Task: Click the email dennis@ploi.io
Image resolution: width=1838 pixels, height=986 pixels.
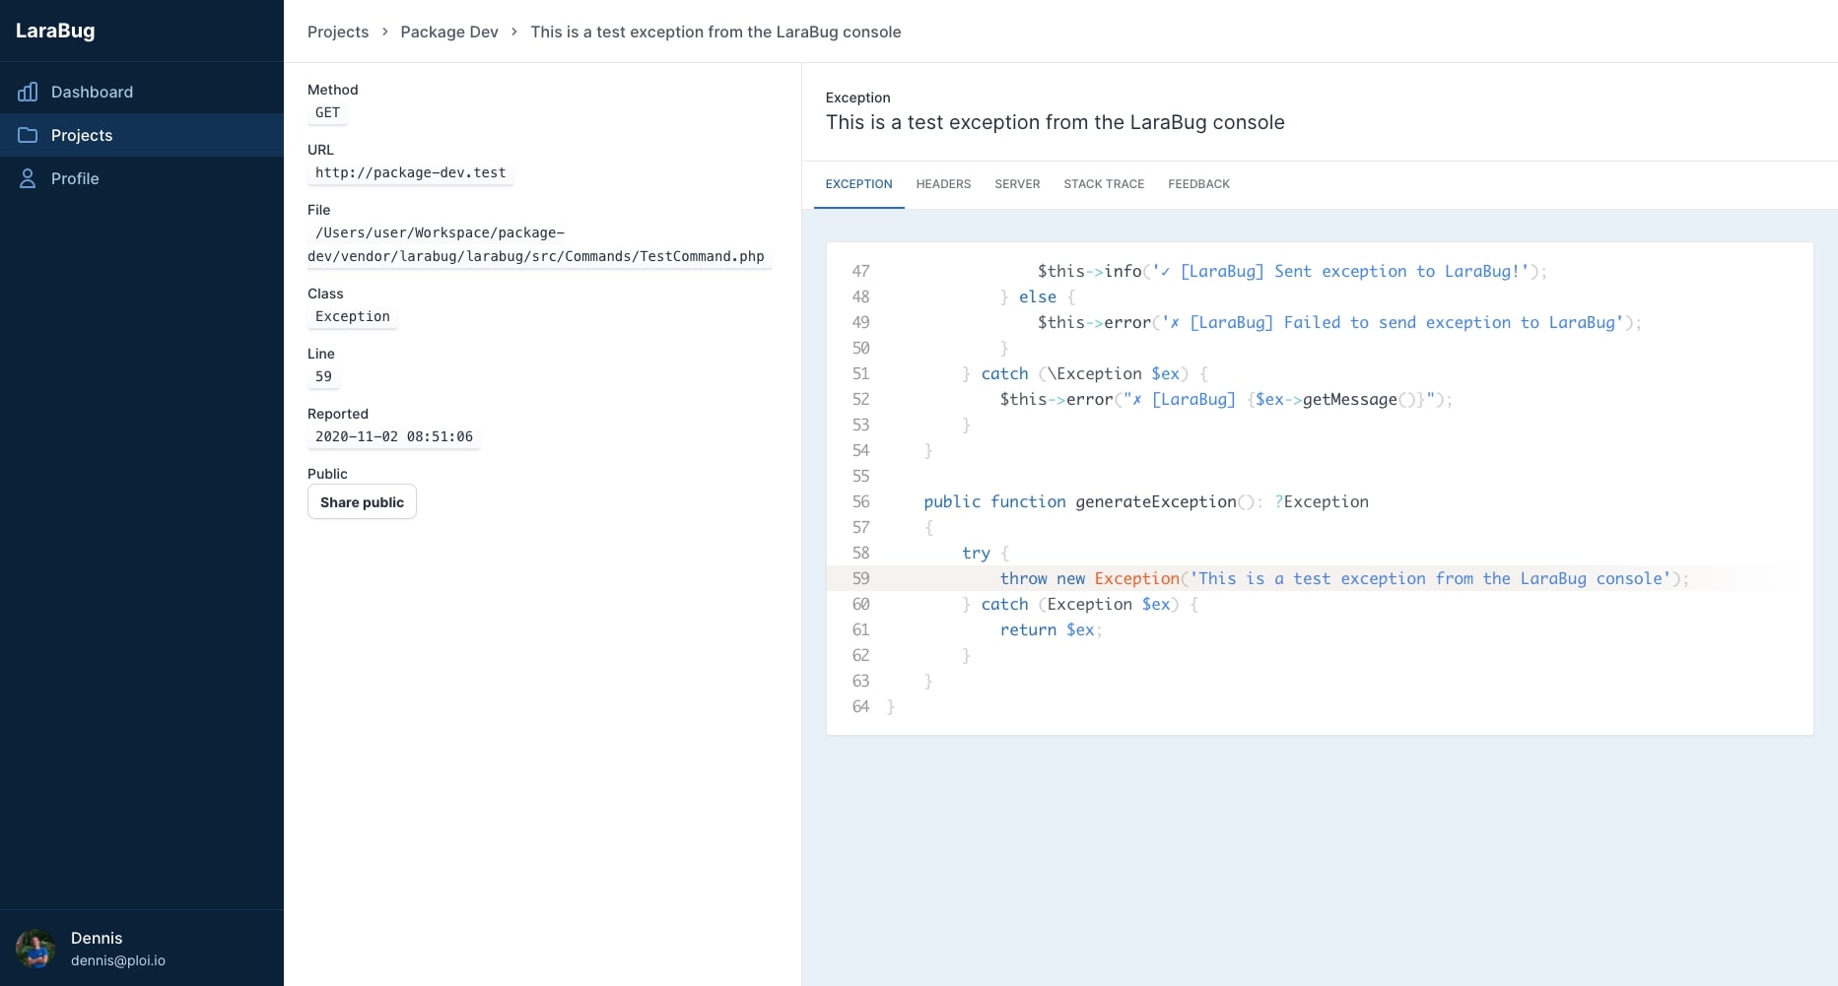Action: click(118, 960)
